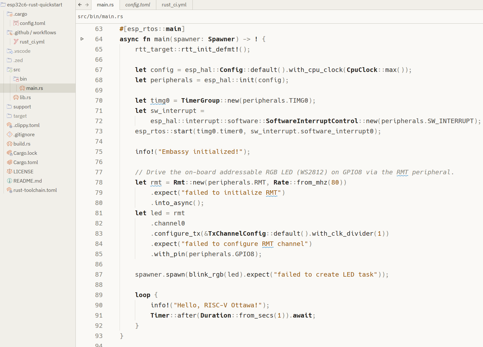The image size is (483, 347).
Task: Click the Rust crab icon beside lib.rs
Action: coord(16,97)
